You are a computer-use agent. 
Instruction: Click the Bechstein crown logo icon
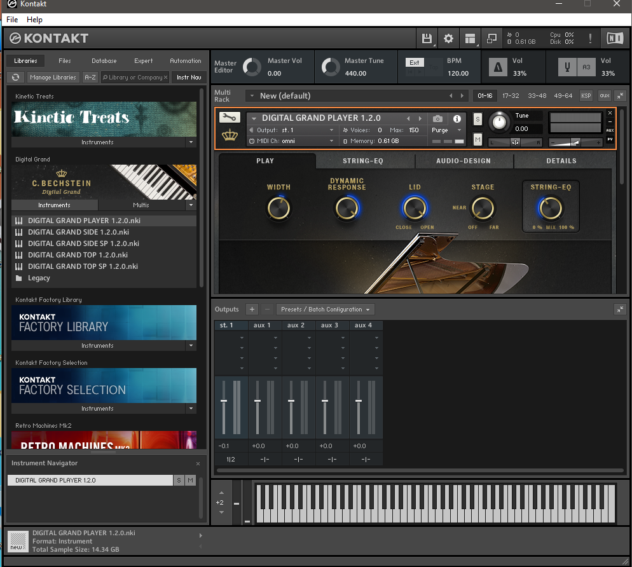[x=230, y=135]
